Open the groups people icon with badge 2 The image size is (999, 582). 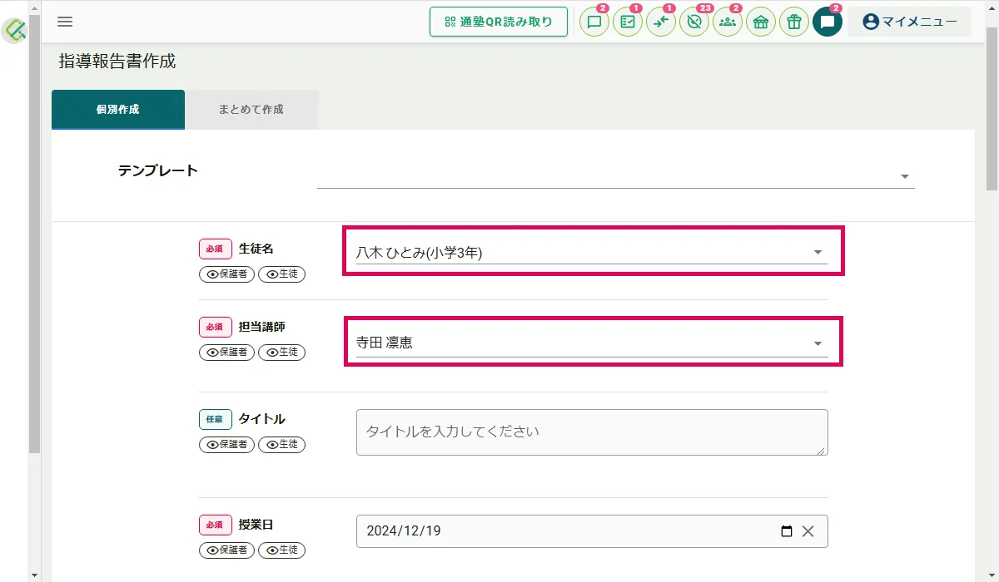click(728, 22)
